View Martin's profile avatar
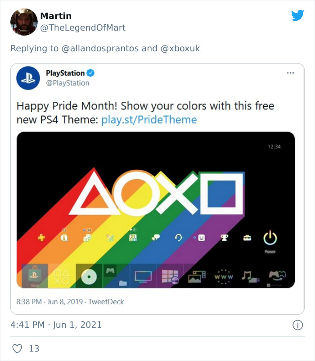Screen dimensions: 315x361 coord(24,21)
